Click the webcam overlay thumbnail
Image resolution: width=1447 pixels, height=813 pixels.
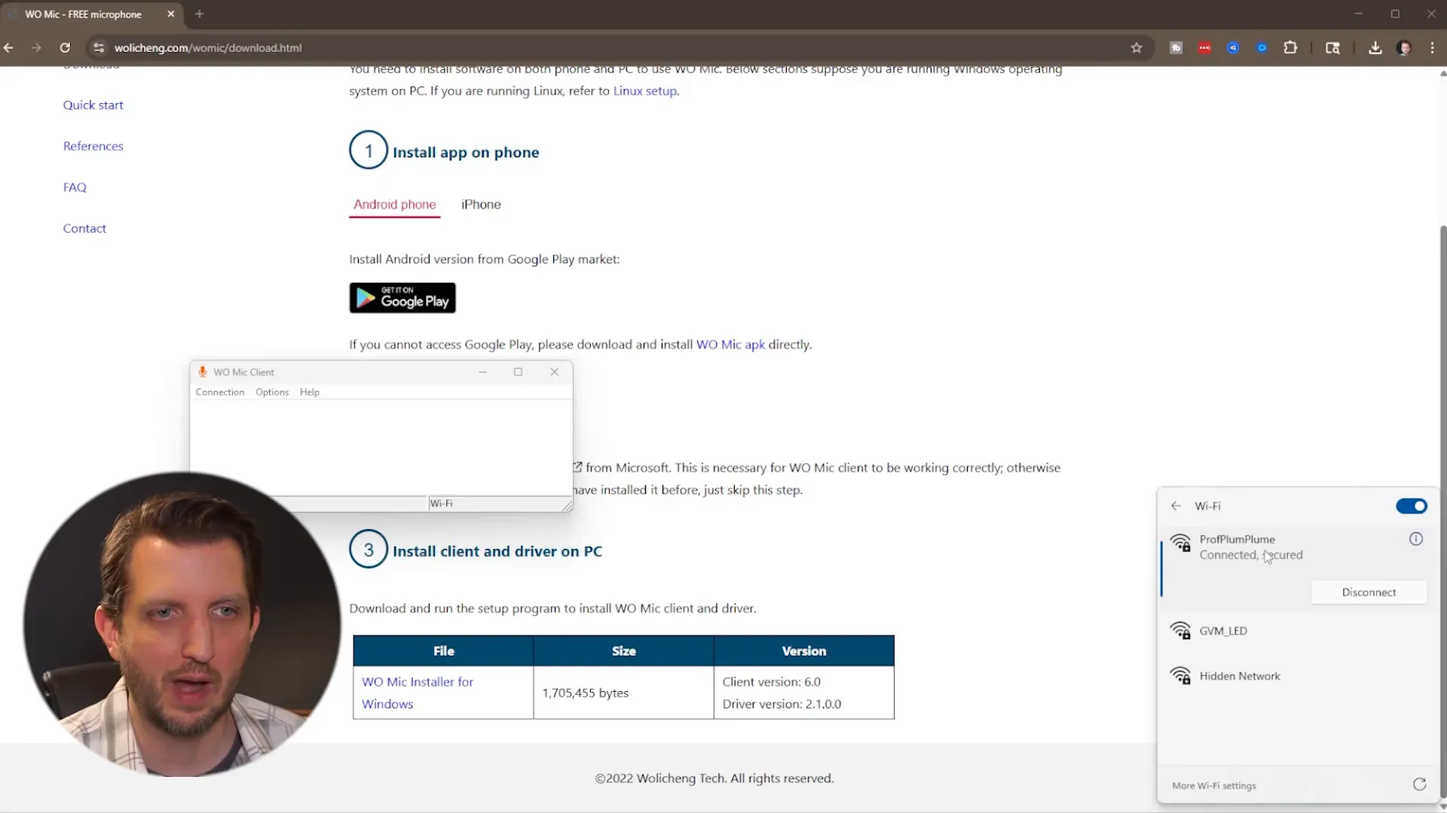tap(182, 625)
